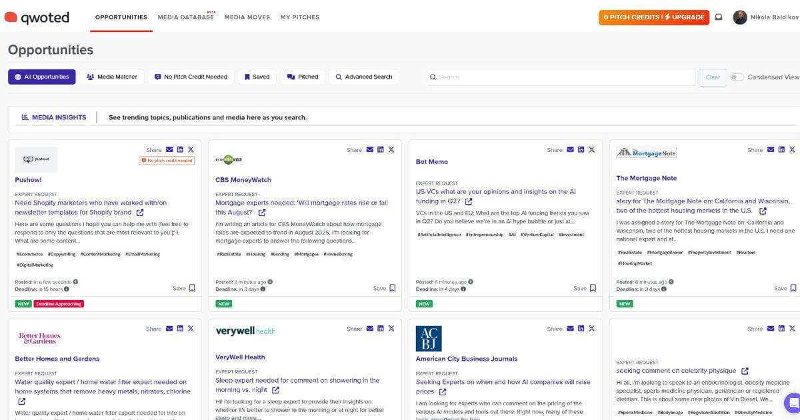
Task: Open external link icon on The Mortgage Note story
Action: point(762,210)
